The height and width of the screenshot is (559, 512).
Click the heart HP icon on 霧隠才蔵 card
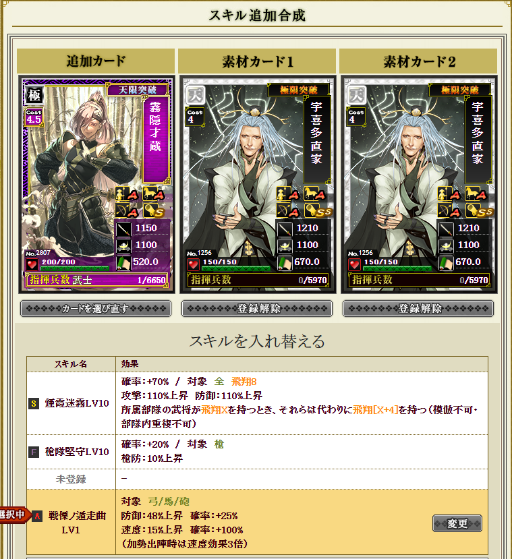click(32, 264)
